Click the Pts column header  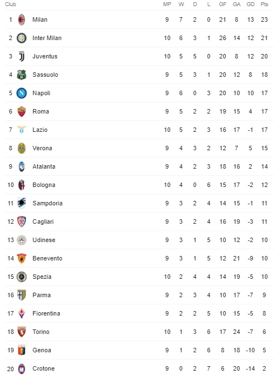pyautogui.click(x=264, y=4)
